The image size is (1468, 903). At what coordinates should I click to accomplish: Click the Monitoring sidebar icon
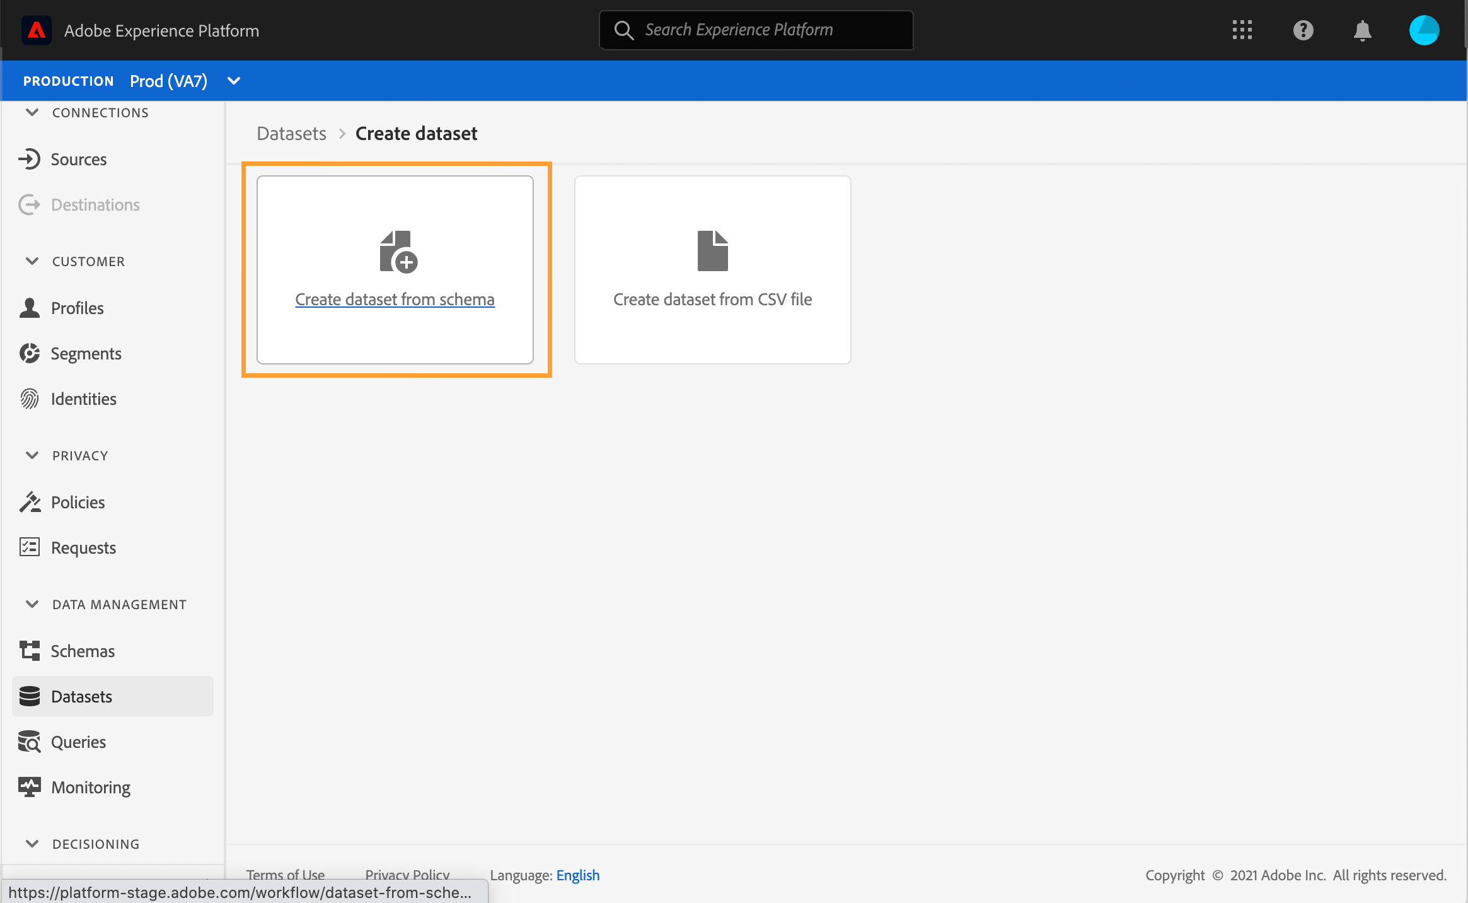pyautogui.click(x=29, y=787)
